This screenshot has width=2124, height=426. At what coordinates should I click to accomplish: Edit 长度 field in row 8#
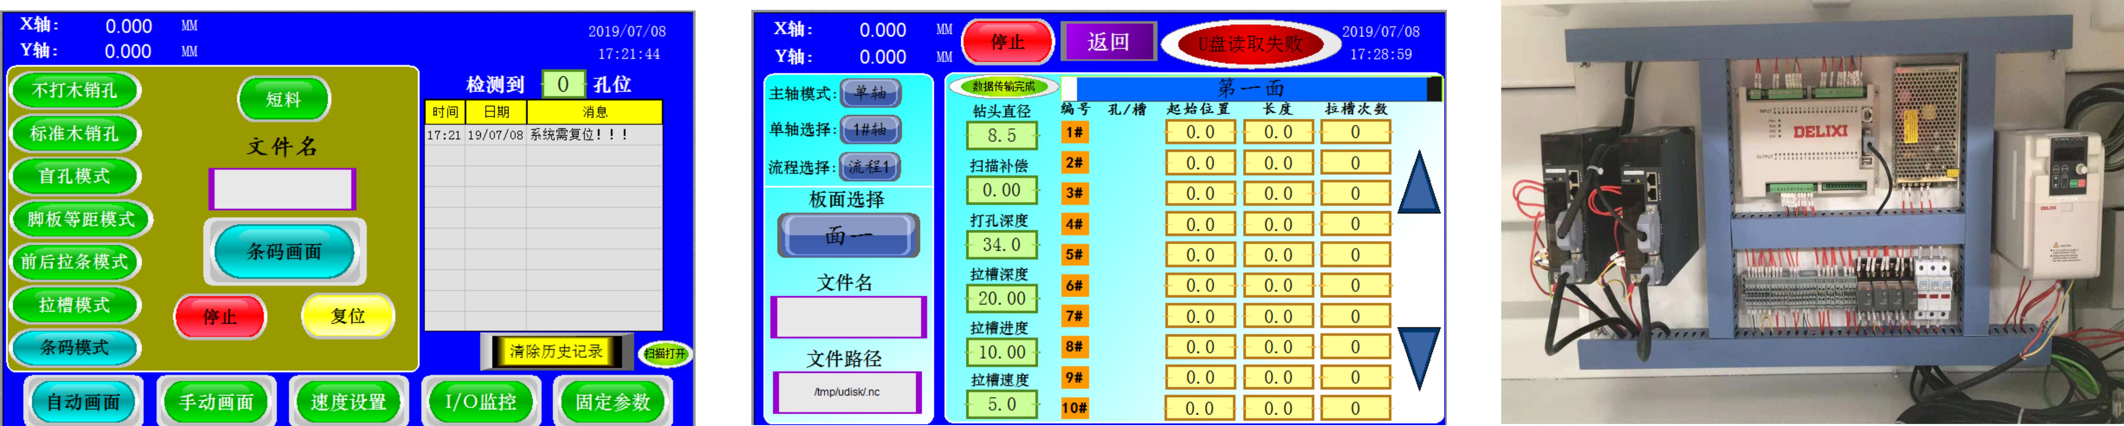coord(1278,347)
